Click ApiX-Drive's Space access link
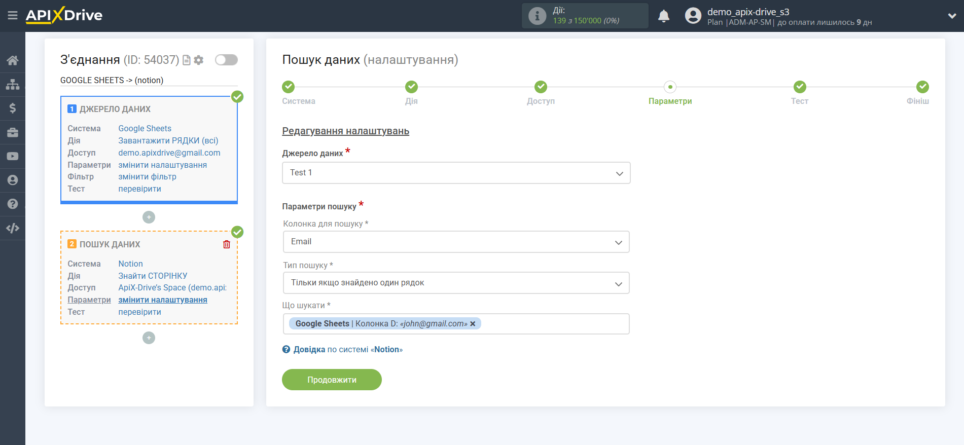 click(x=172, y=288)
